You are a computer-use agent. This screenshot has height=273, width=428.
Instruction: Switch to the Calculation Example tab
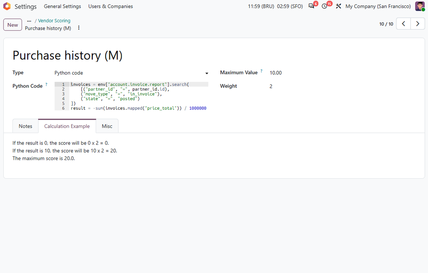tap(67, 126)
